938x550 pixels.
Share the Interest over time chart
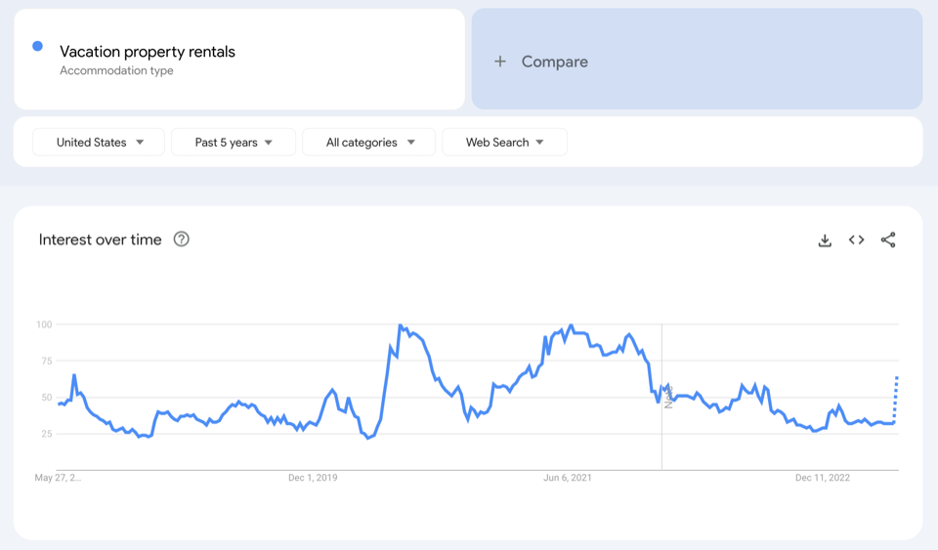pyautogui.click(x=887, y=240)
